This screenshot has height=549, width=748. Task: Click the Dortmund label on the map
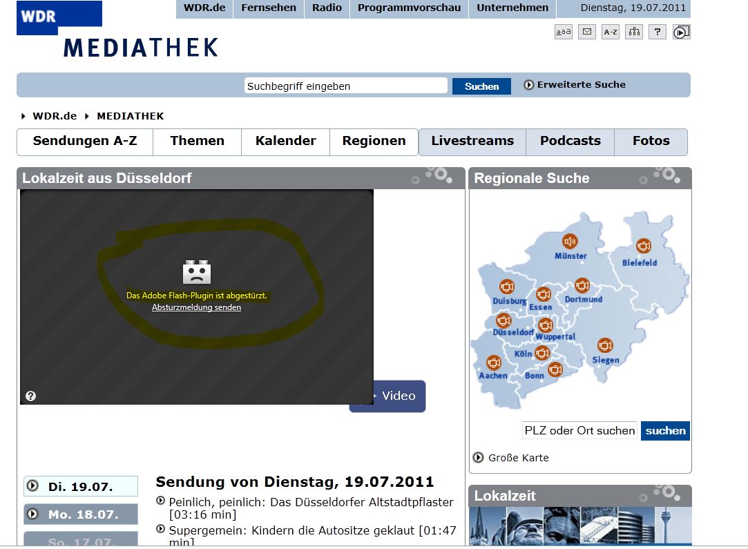point(584,300)
